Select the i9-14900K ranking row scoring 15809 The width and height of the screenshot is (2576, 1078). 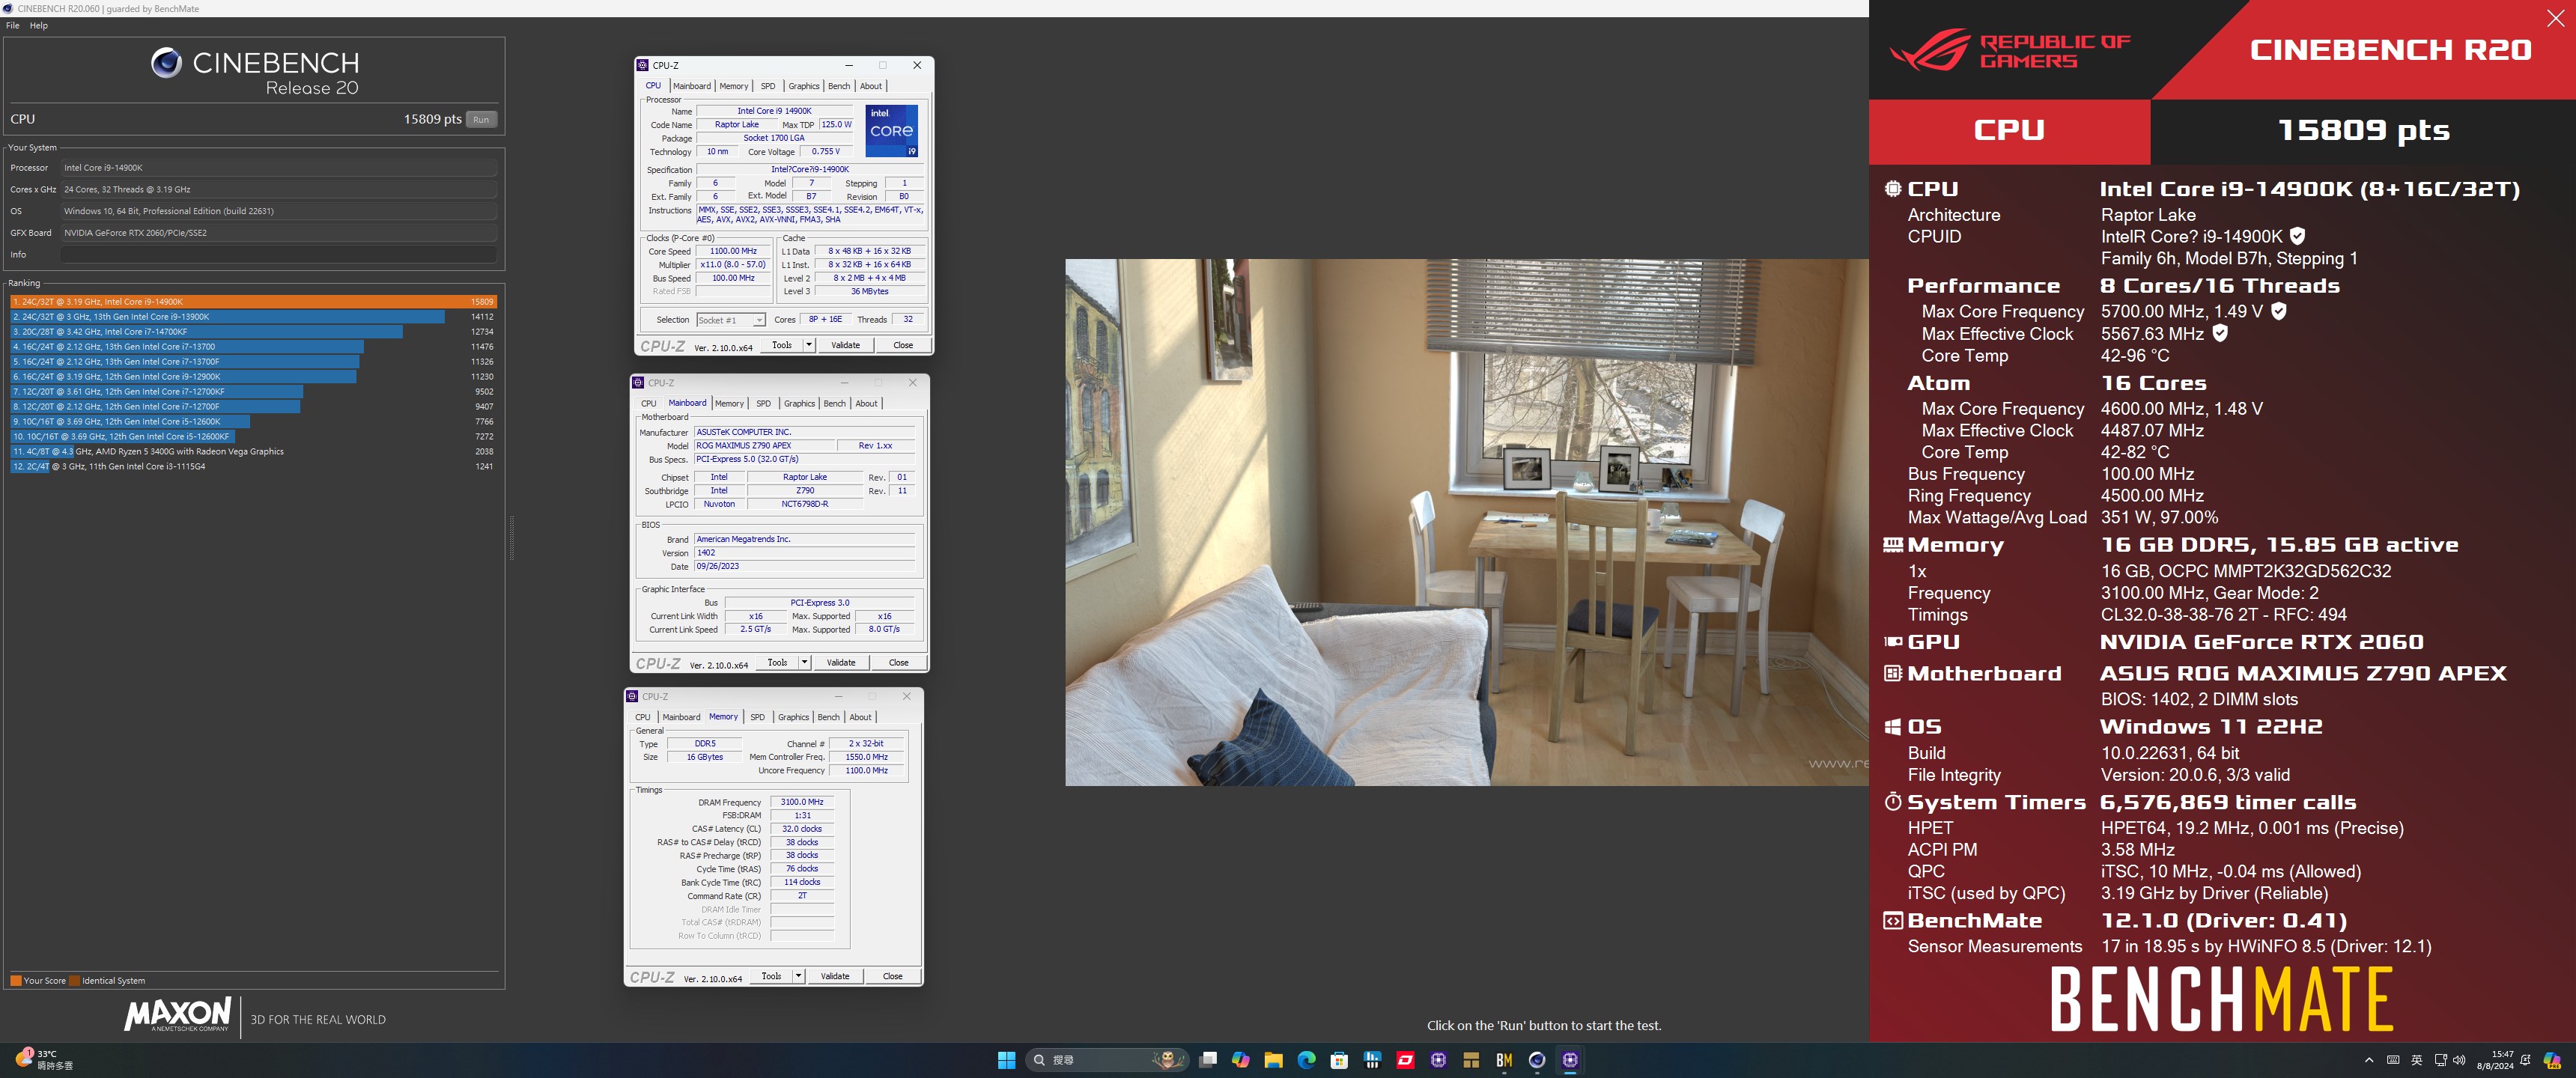point(253,301)
